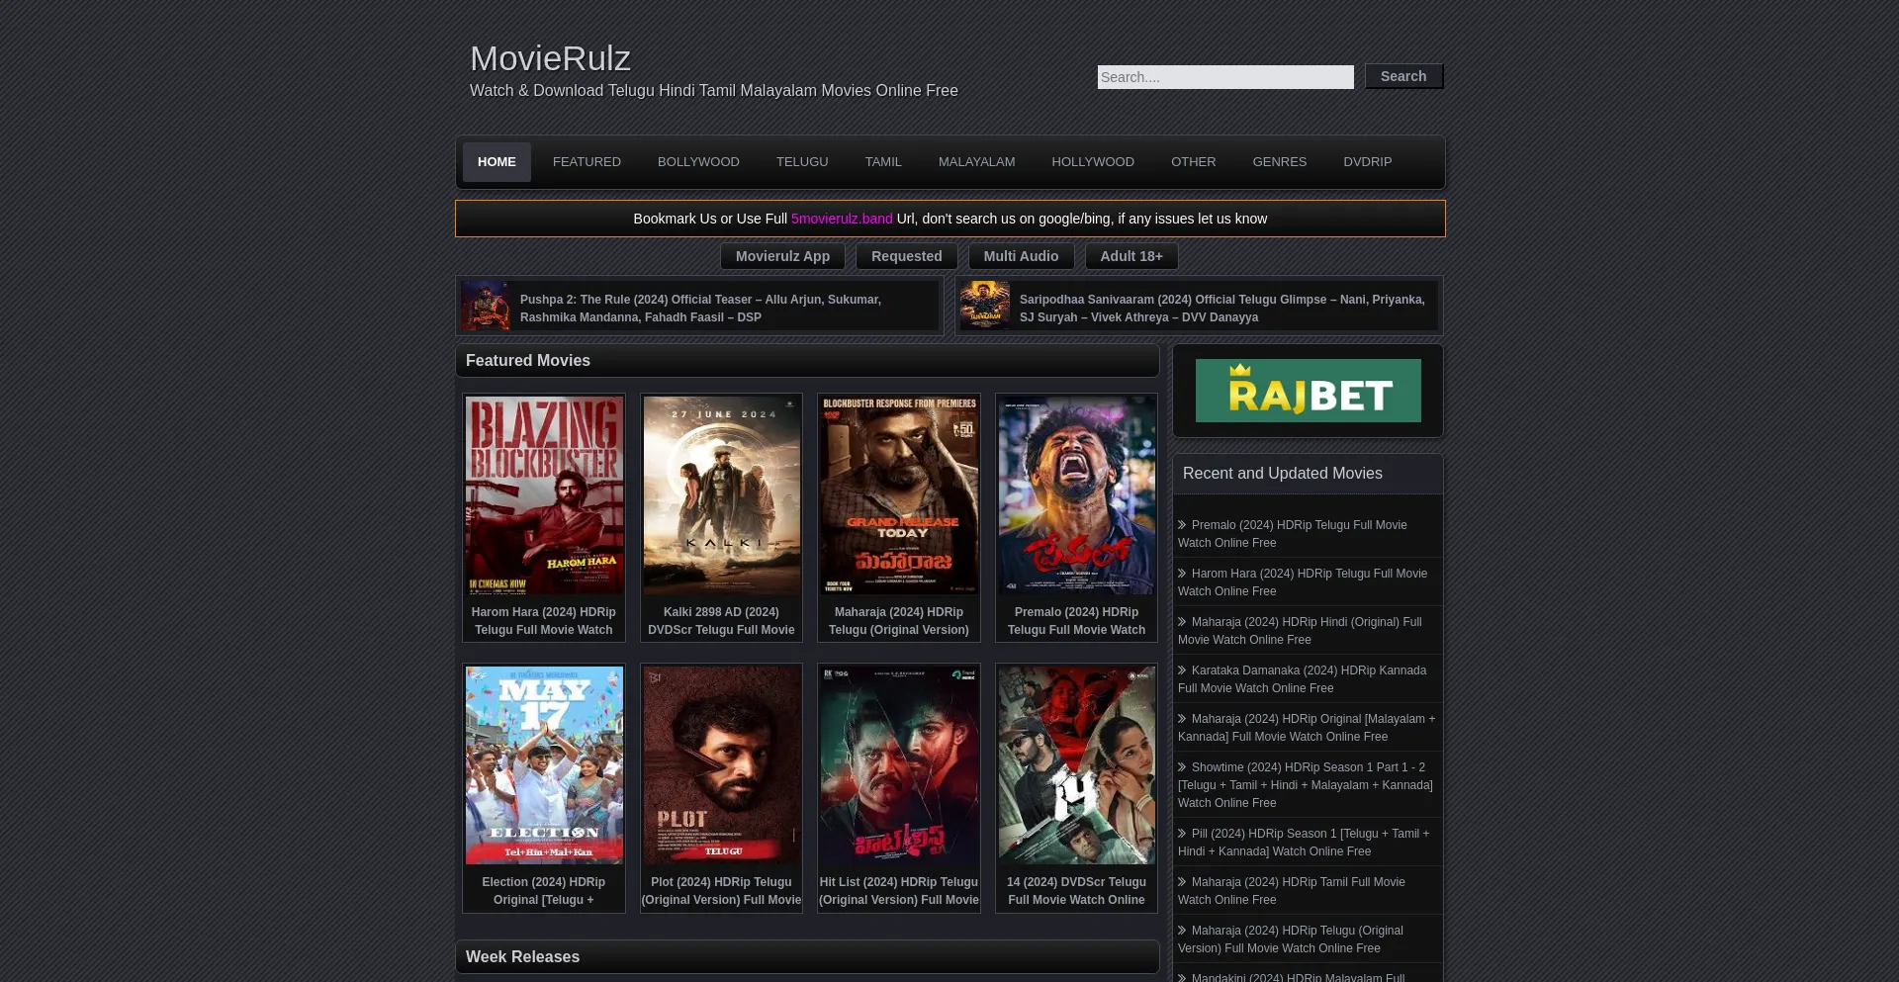1899x982 pixels.
Task: Click Election (2024) HDRip Original title link
Action: [x=544, y=891]
